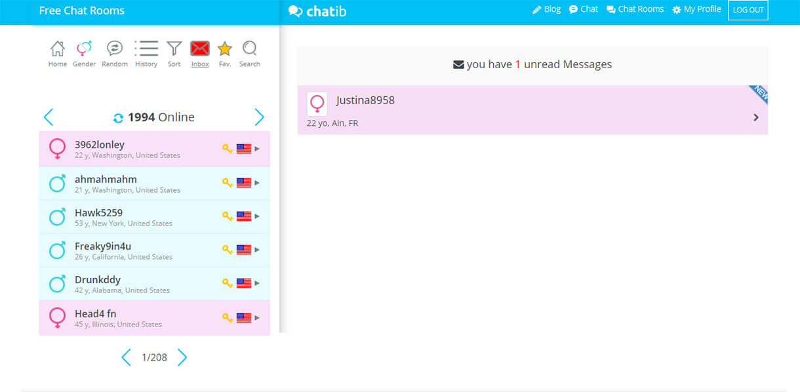
Task: Click the Home icon in sidebar toolbar
Action: pos(58,49)
